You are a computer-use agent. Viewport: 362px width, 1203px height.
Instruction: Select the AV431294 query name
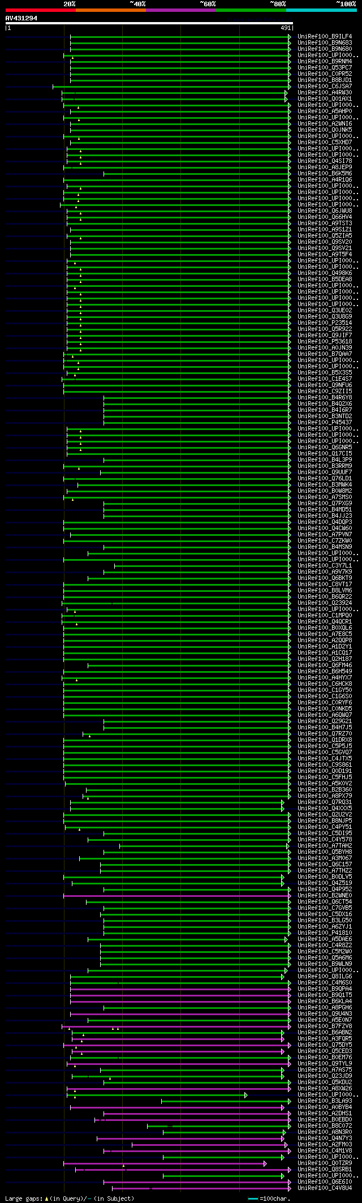[21, 18]
